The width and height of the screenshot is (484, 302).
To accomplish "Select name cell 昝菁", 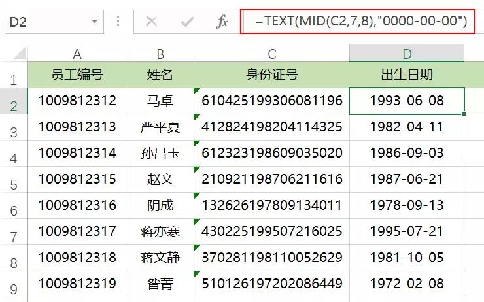I will [x=160, y=284].
